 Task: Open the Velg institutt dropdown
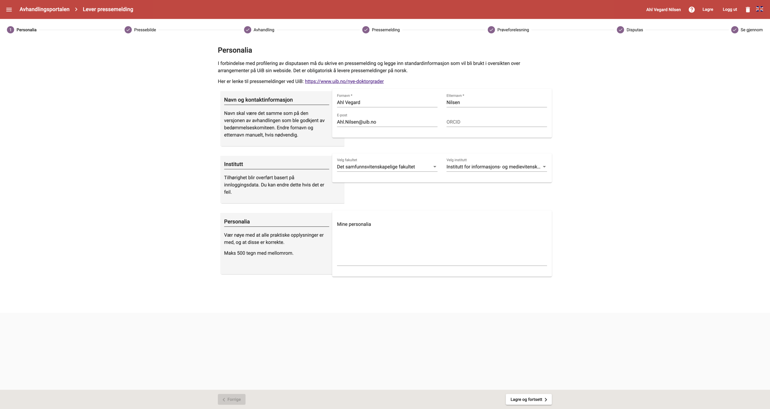click(x=496, y=167)
